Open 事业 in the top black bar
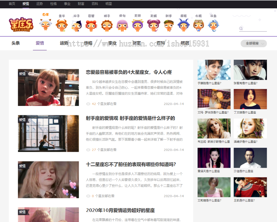The height and width of the screenshot is (222, 277). click(x=67, y=4)
